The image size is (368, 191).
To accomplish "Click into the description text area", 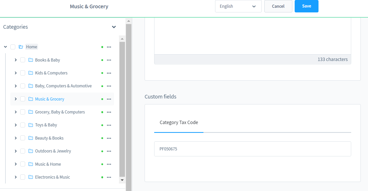I will point(252,36).
